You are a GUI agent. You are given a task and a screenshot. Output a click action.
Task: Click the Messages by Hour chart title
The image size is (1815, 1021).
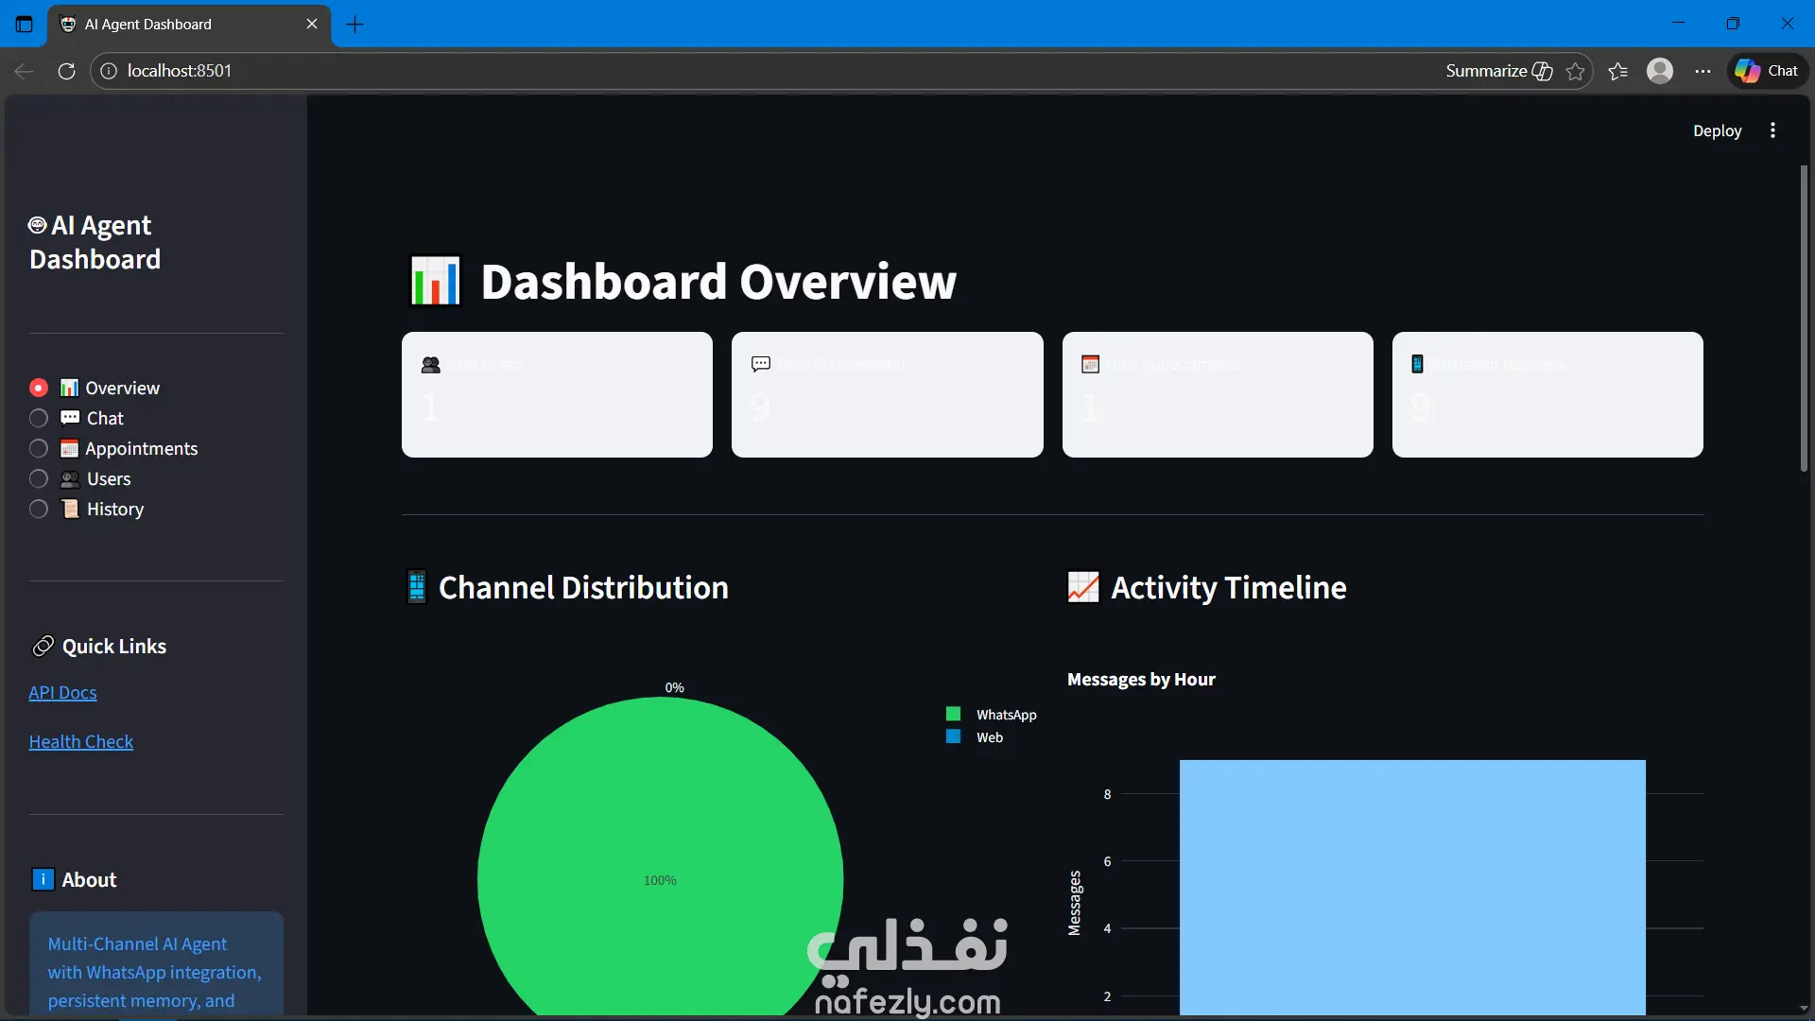pyautogui.click(x=1141, y=679)
